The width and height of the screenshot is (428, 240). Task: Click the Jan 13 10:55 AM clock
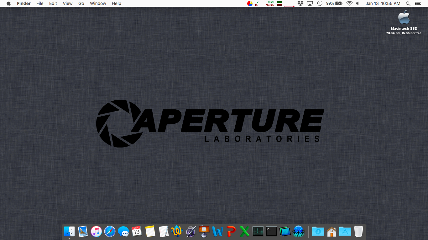[x=383, y=3]
